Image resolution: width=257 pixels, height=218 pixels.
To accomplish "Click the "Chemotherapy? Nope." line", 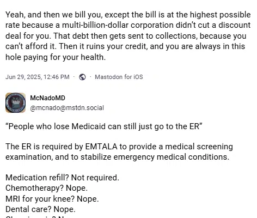I will (46, 188).
